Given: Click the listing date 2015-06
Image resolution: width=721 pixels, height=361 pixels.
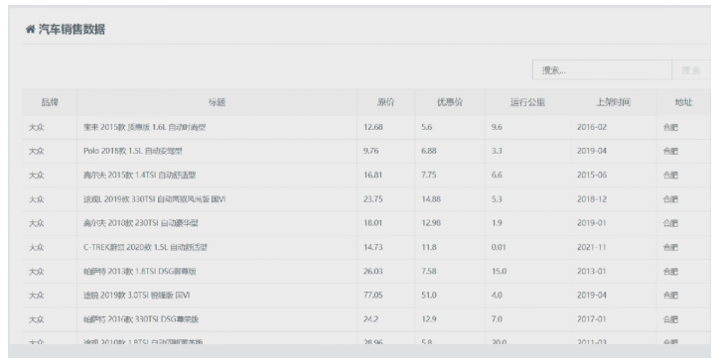Looking at the screenshot, I should pyautogui.click(x=592, y=175).
